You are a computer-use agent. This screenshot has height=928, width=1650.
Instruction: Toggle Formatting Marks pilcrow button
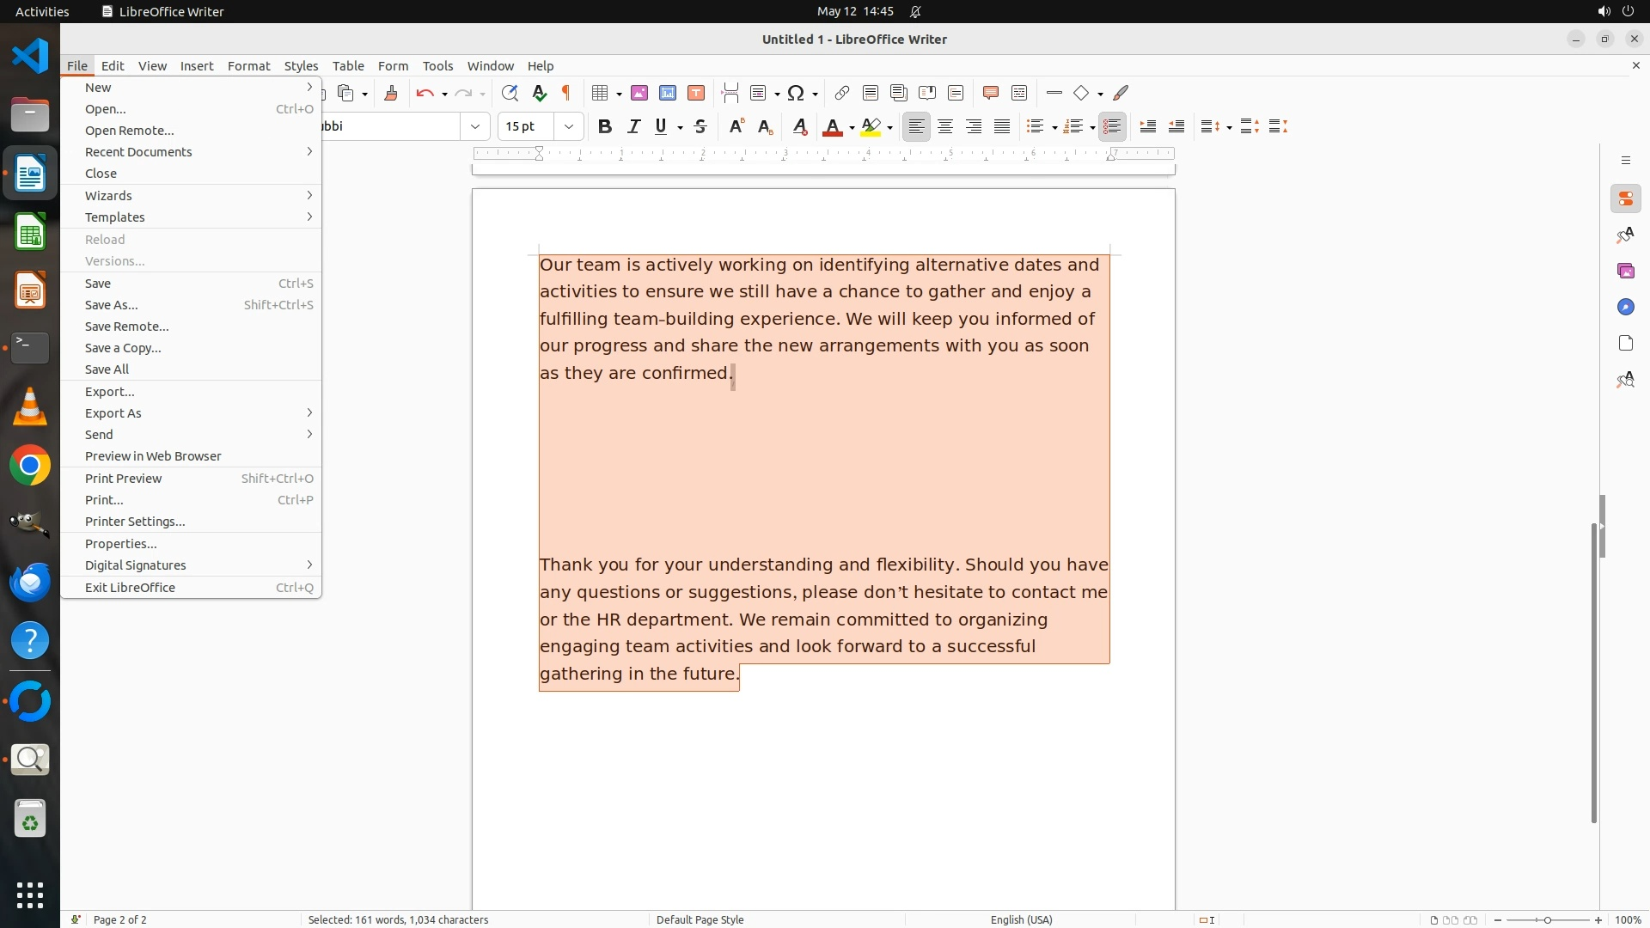566,93
